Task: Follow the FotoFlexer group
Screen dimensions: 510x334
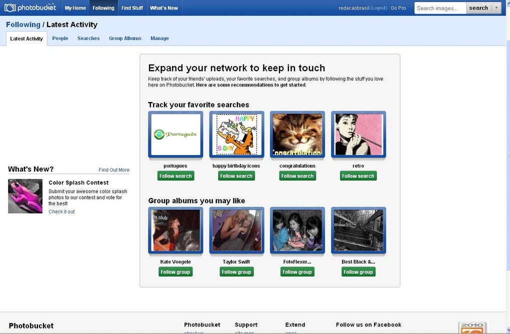Action: coord(297,272)
